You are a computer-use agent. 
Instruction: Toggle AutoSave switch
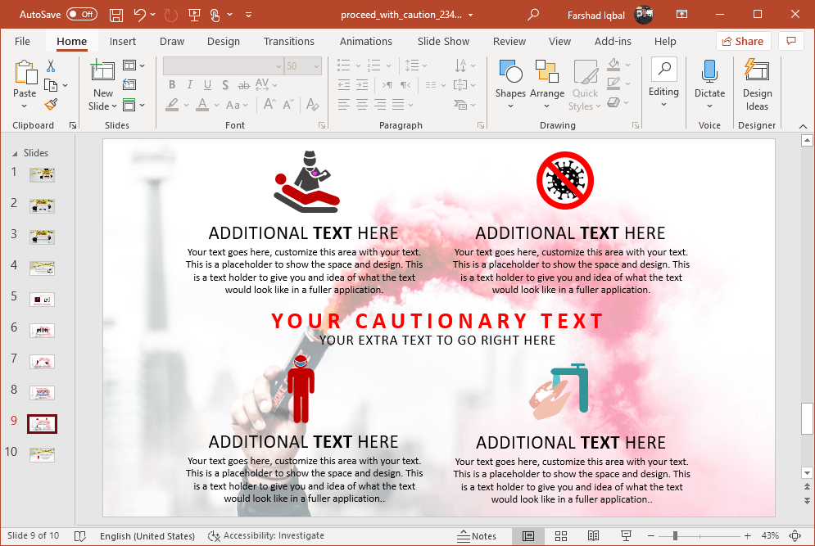pos(81,15)
